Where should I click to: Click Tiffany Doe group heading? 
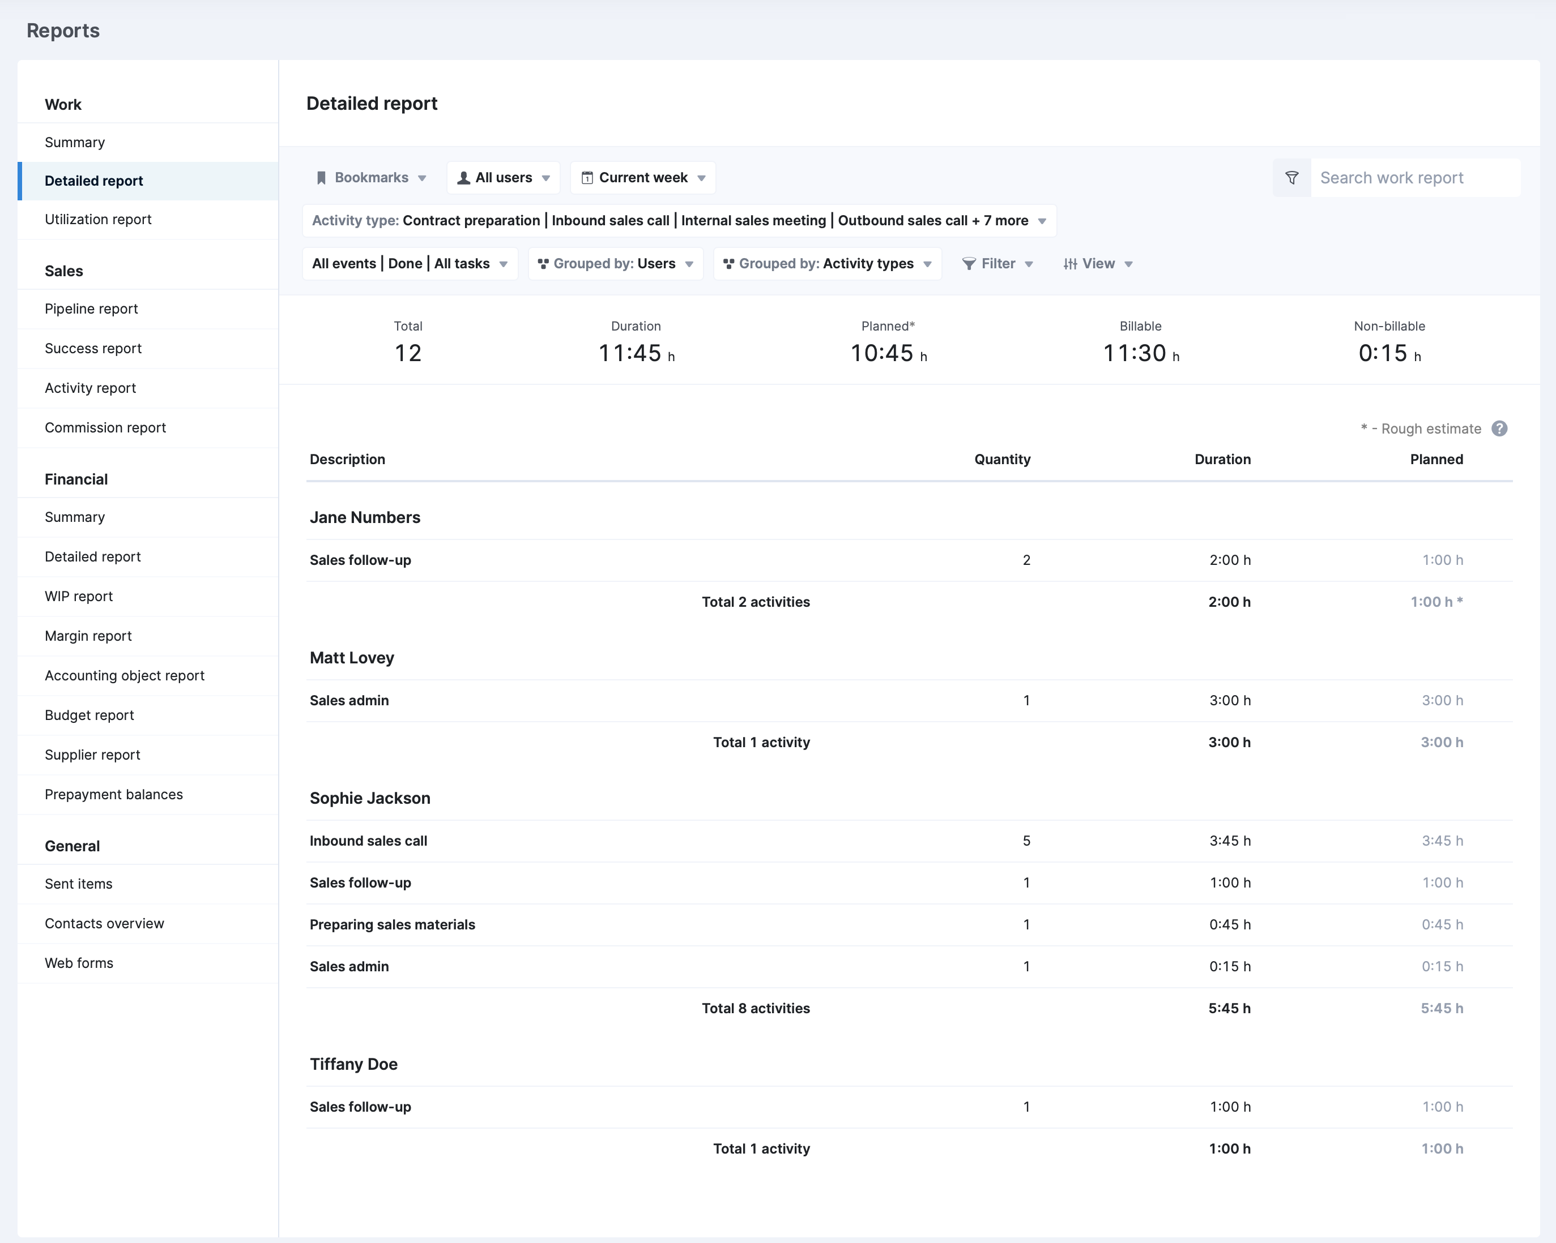(x=353, y=1064)
